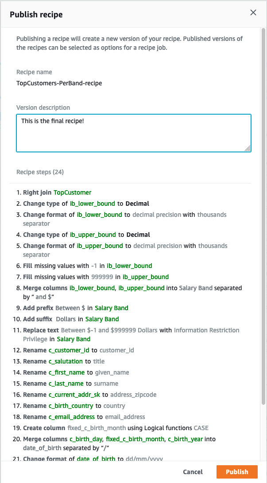
Task: Click the Recipe steps (24) heading
Action: click(40, 172)
